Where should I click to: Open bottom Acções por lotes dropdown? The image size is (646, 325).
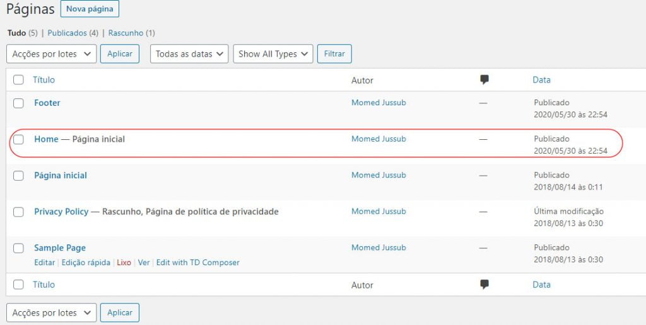coord(52,312)
